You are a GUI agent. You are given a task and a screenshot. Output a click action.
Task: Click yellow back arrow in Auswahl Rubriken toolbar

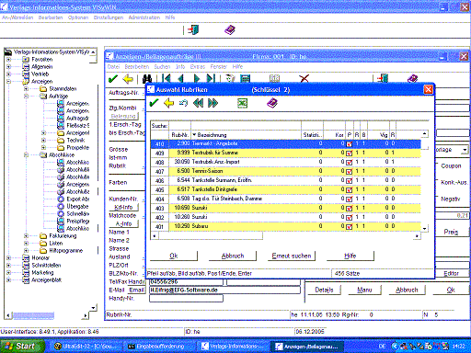pos(168,103)
